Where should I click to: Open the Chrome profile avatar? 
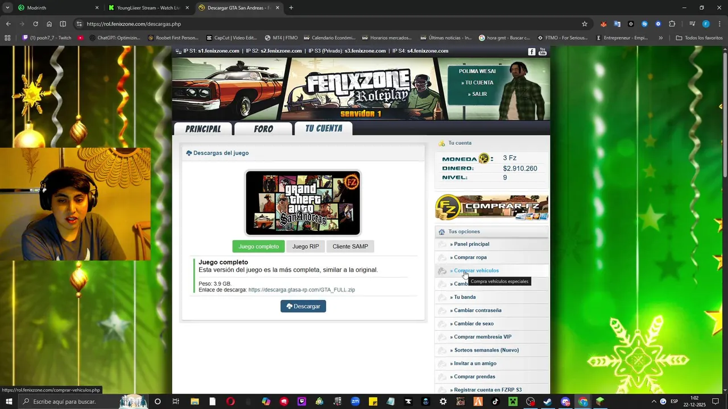[x=706, y=24]
